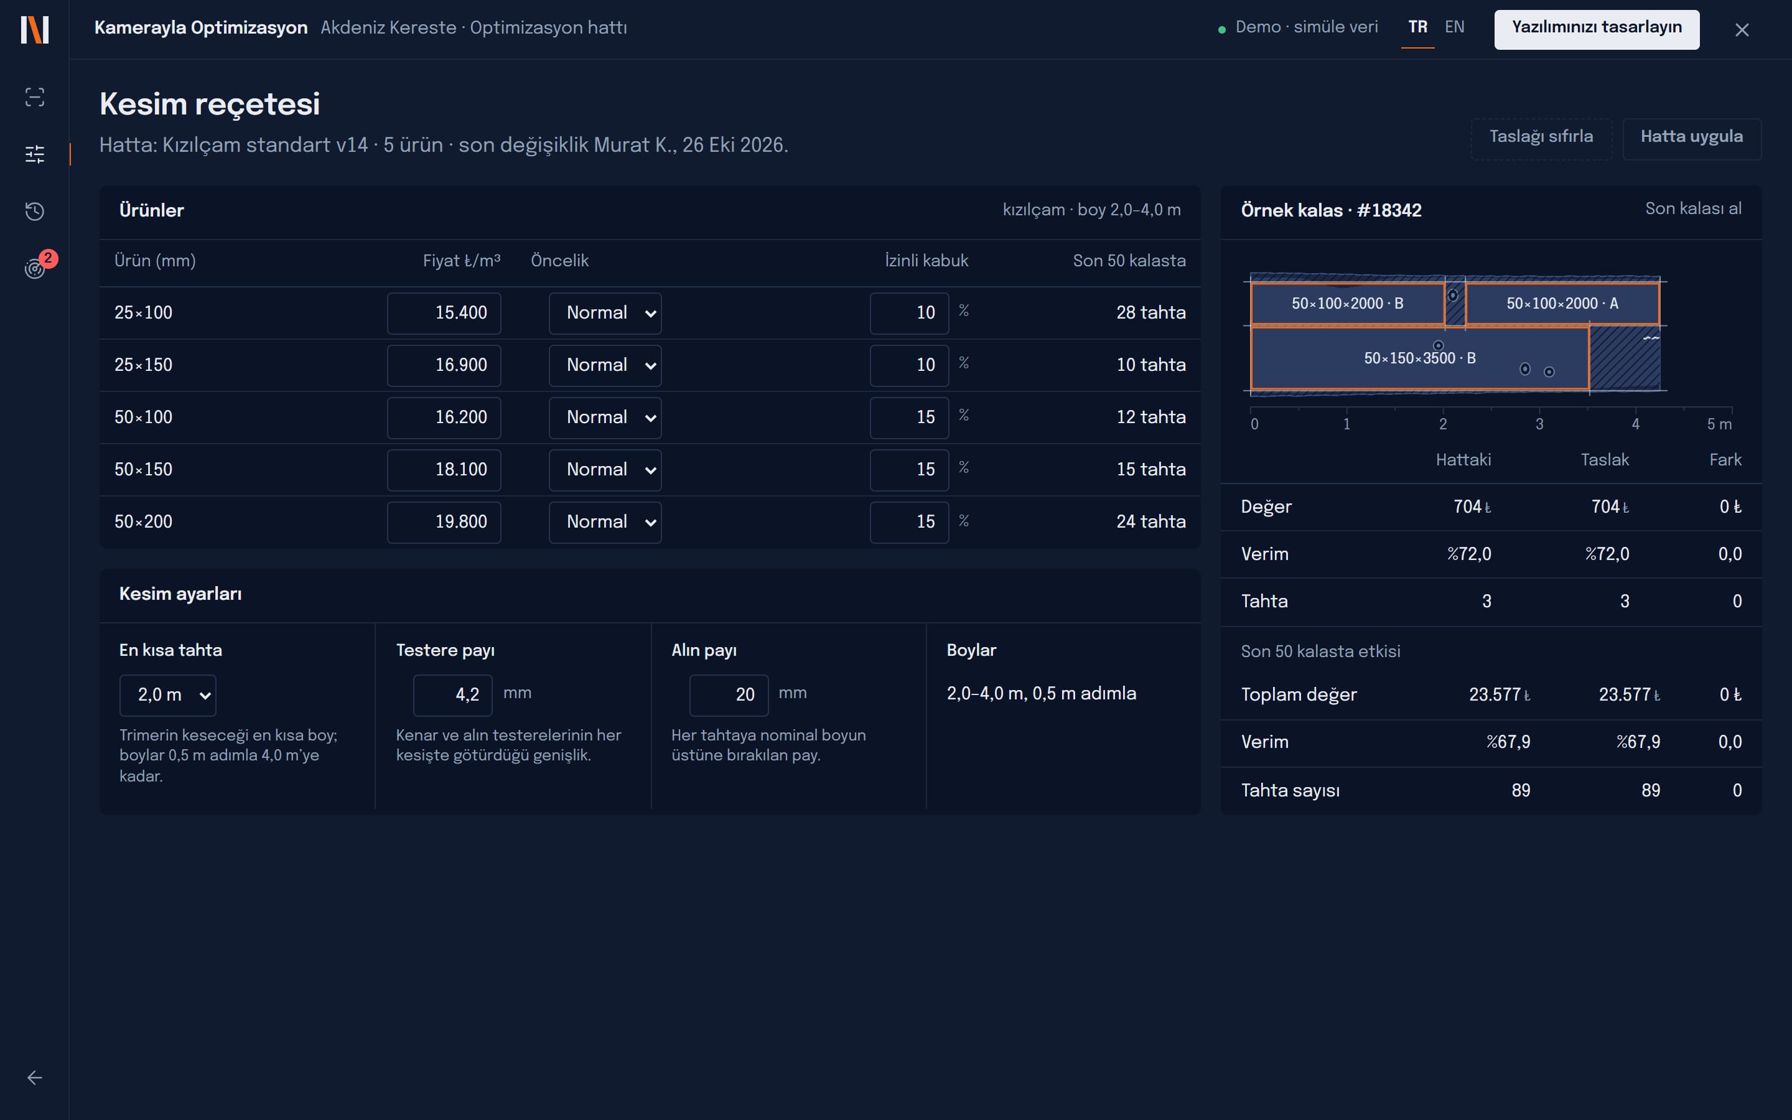Edit price field 16.200 for 50×100

pos(444,418)
